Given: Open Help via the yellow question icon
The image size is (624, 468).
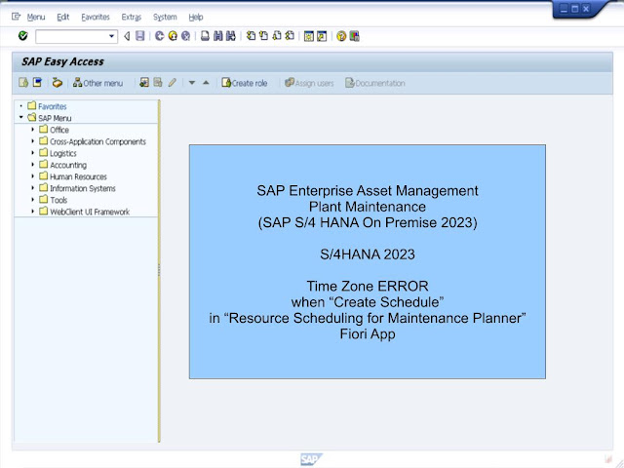Looking at the screenshot, I should [x=341, y=37].
